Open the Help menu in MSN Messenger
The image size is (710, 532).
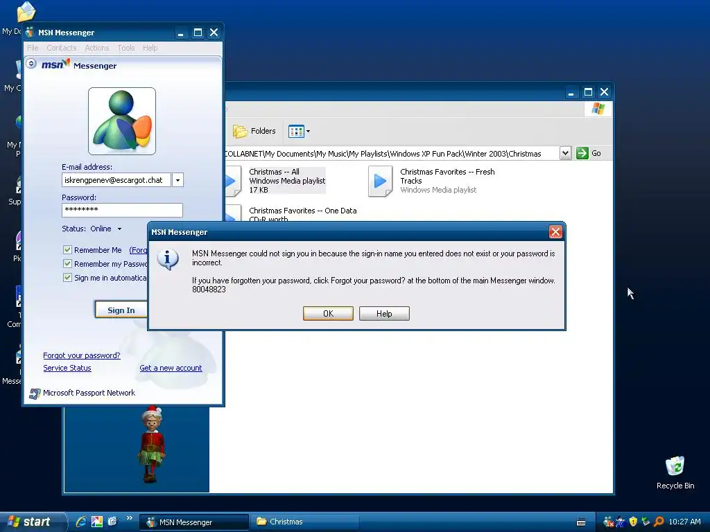pyautogui.click(x=150, y=48)
